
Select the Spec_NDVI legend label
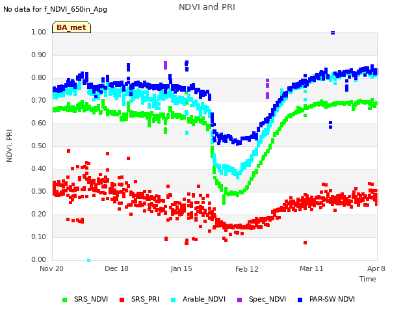coord(267,299)
